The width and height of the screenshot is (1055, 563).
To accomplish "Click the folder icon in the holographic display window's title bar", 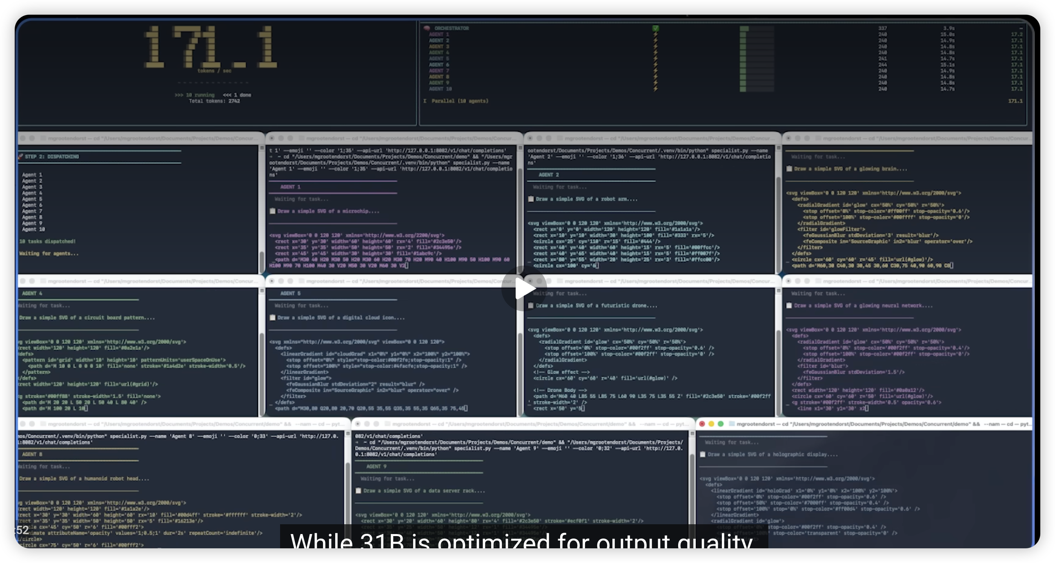I will [732, 424].
